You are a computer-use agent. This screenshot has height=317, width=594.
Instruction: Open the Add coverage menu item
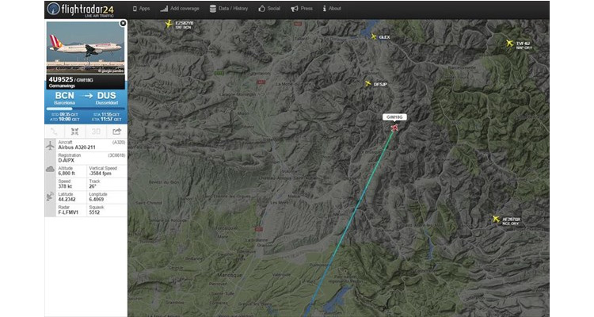pyautogui.click(x=180, y=9)
